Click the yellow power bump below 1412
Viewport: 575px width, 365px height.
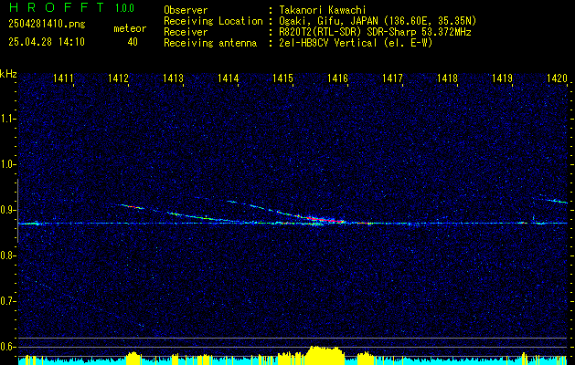tap(133, 358)
